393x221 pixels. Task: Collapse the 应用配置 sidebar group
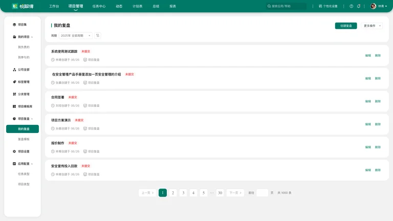(x=32, y=164)
